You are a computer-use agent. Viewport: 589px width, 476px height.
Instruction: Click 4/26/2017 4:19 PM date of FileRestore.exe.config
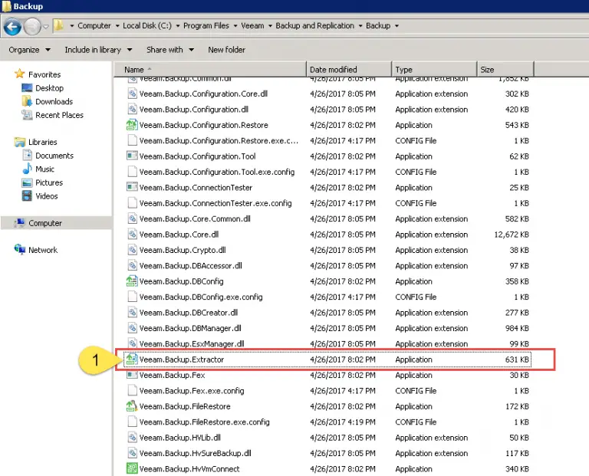343,422
